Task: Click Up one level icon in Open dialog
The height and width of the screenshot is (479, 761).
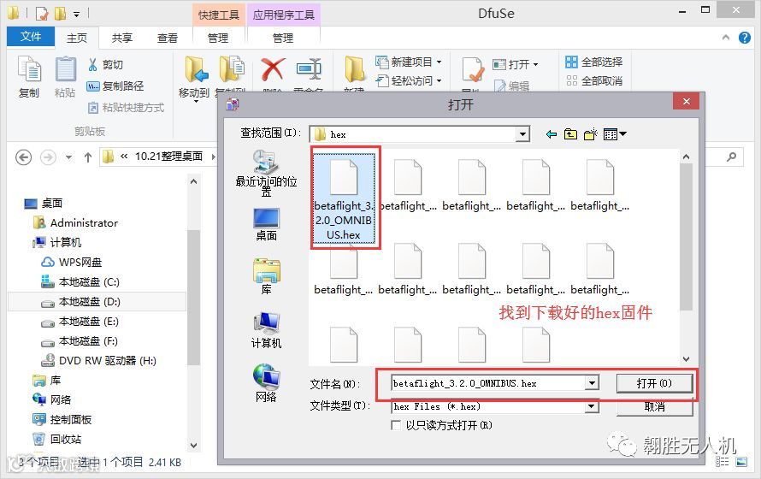Action: click(570, 134)
